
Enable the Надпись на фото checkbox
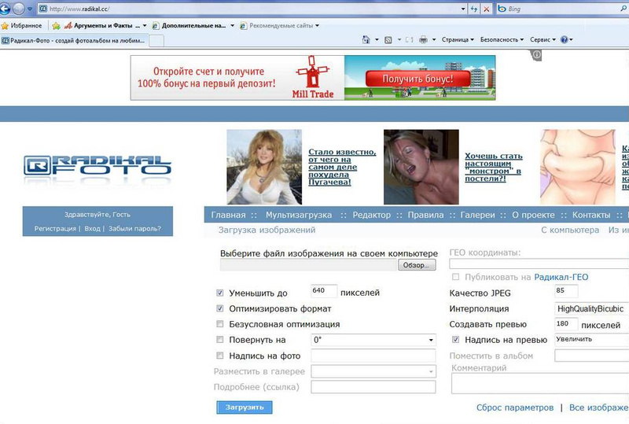tap(220, 356)
